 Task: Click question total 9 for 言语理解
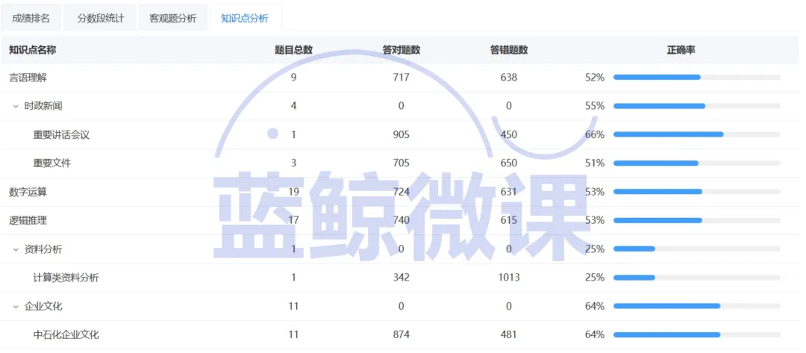[293, 78]
